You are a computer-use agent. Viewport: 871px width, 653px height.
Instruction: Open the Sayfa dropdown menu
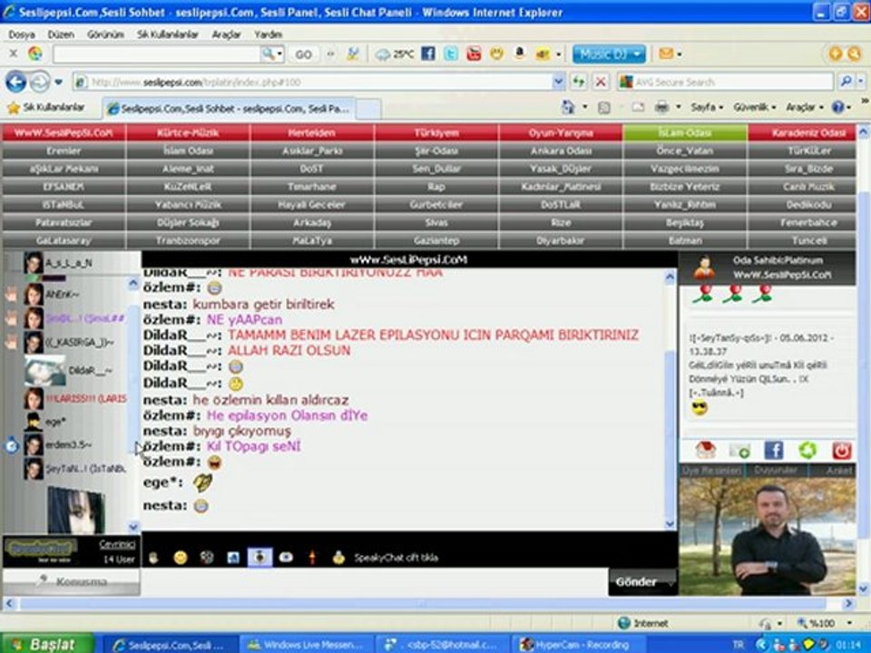707,107
